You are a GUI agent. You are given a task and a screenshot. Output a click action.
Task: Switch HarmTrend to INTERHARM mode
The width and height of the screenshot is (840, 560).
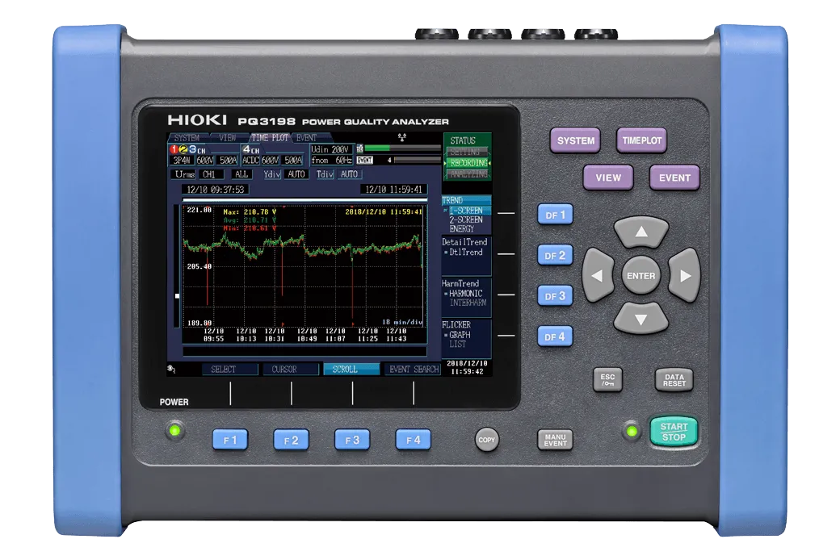[468, 301]
